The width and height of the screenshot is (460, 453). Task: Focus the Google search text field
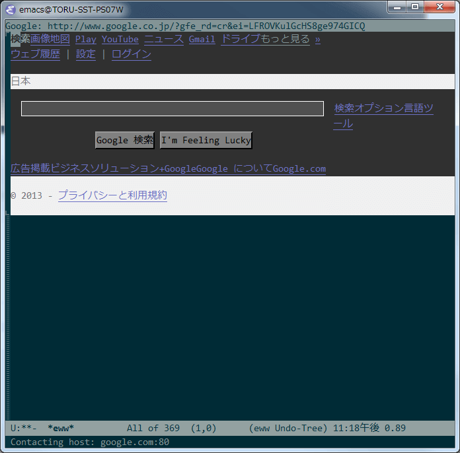[x=172, y=109]
